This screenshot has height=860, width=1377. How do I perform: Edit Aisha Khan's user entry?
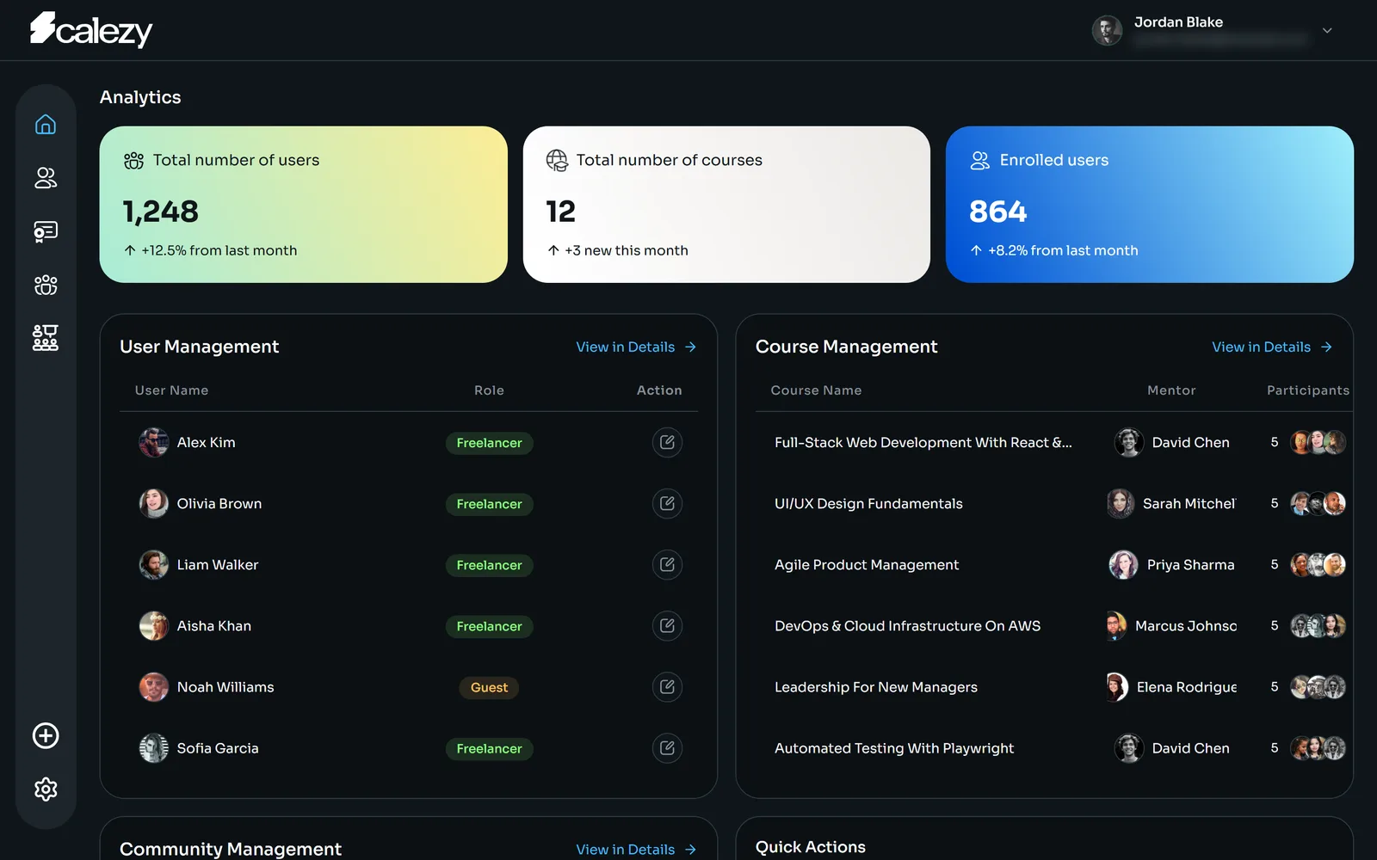click(667, 625)
